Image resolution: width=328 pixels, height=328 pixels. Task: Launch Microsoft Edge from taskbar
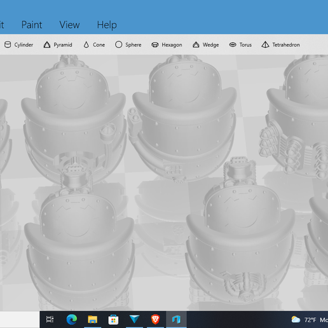72,319
